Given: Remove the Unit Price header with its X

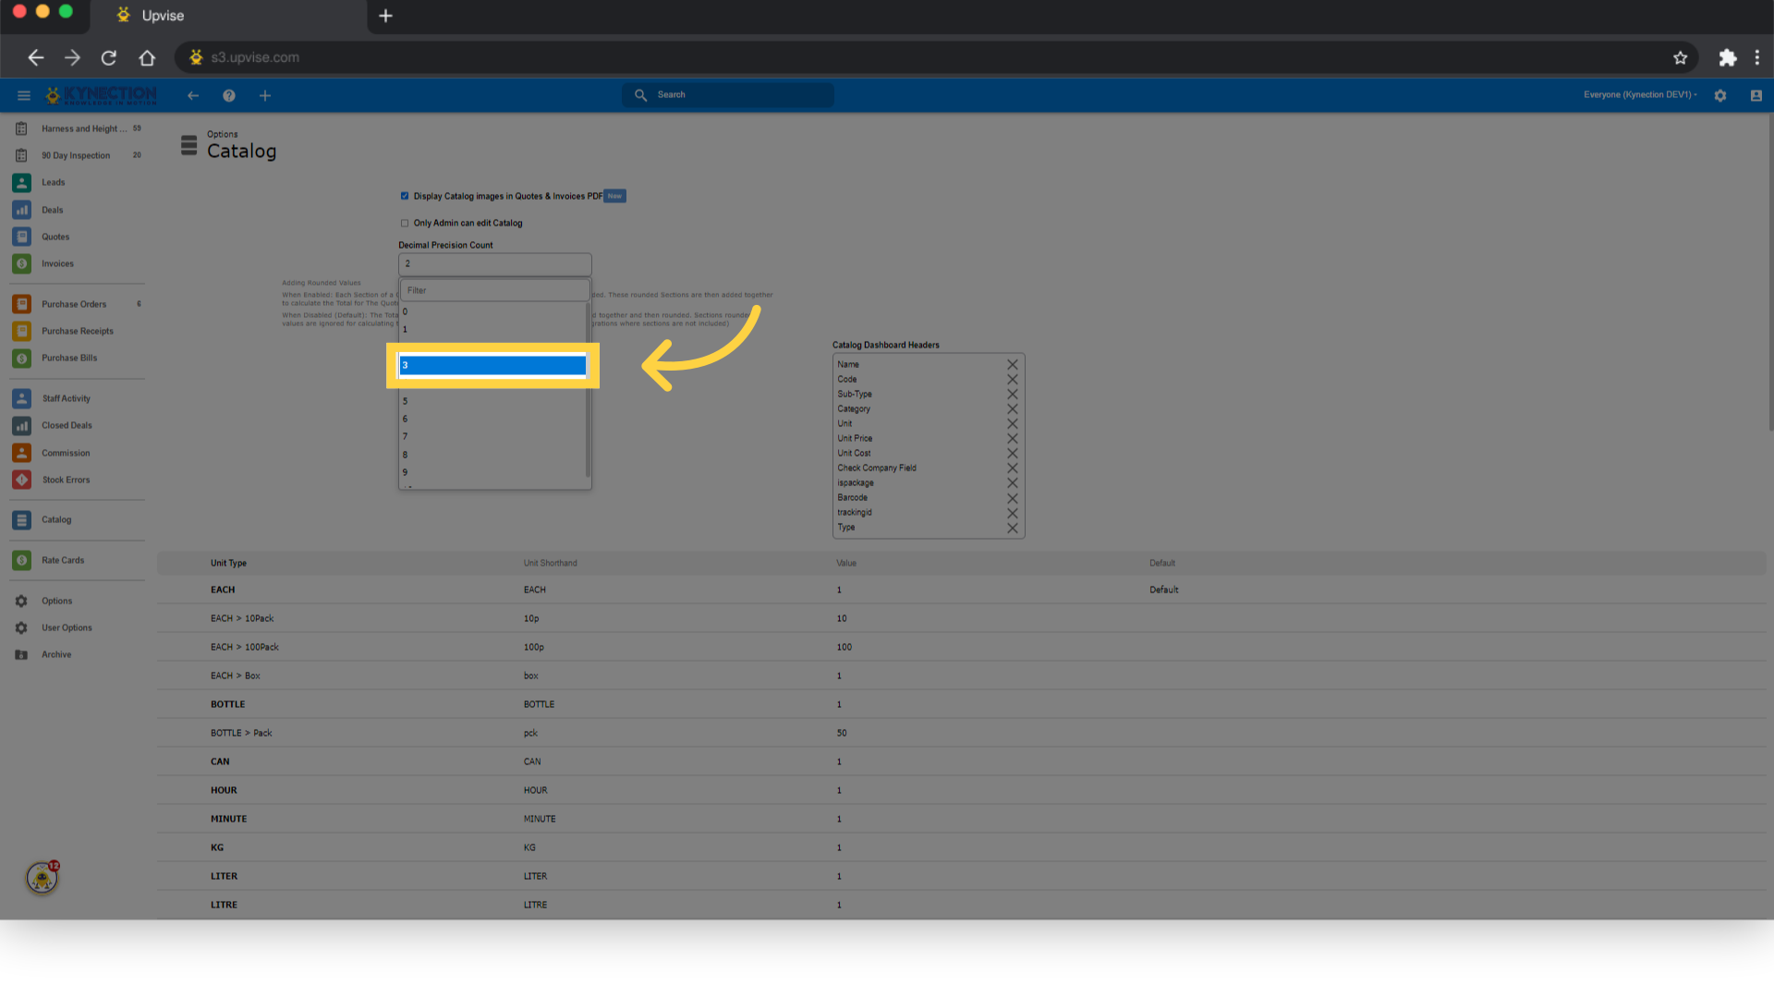Looking at the screenshot, I should coord(1012,438).
